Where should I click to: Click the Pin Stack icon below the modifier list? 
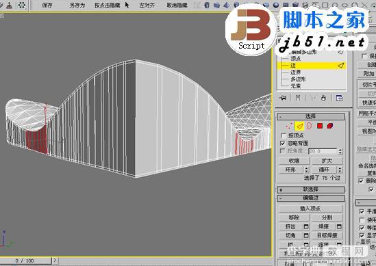pyautogui.click(x=284, y=98)
